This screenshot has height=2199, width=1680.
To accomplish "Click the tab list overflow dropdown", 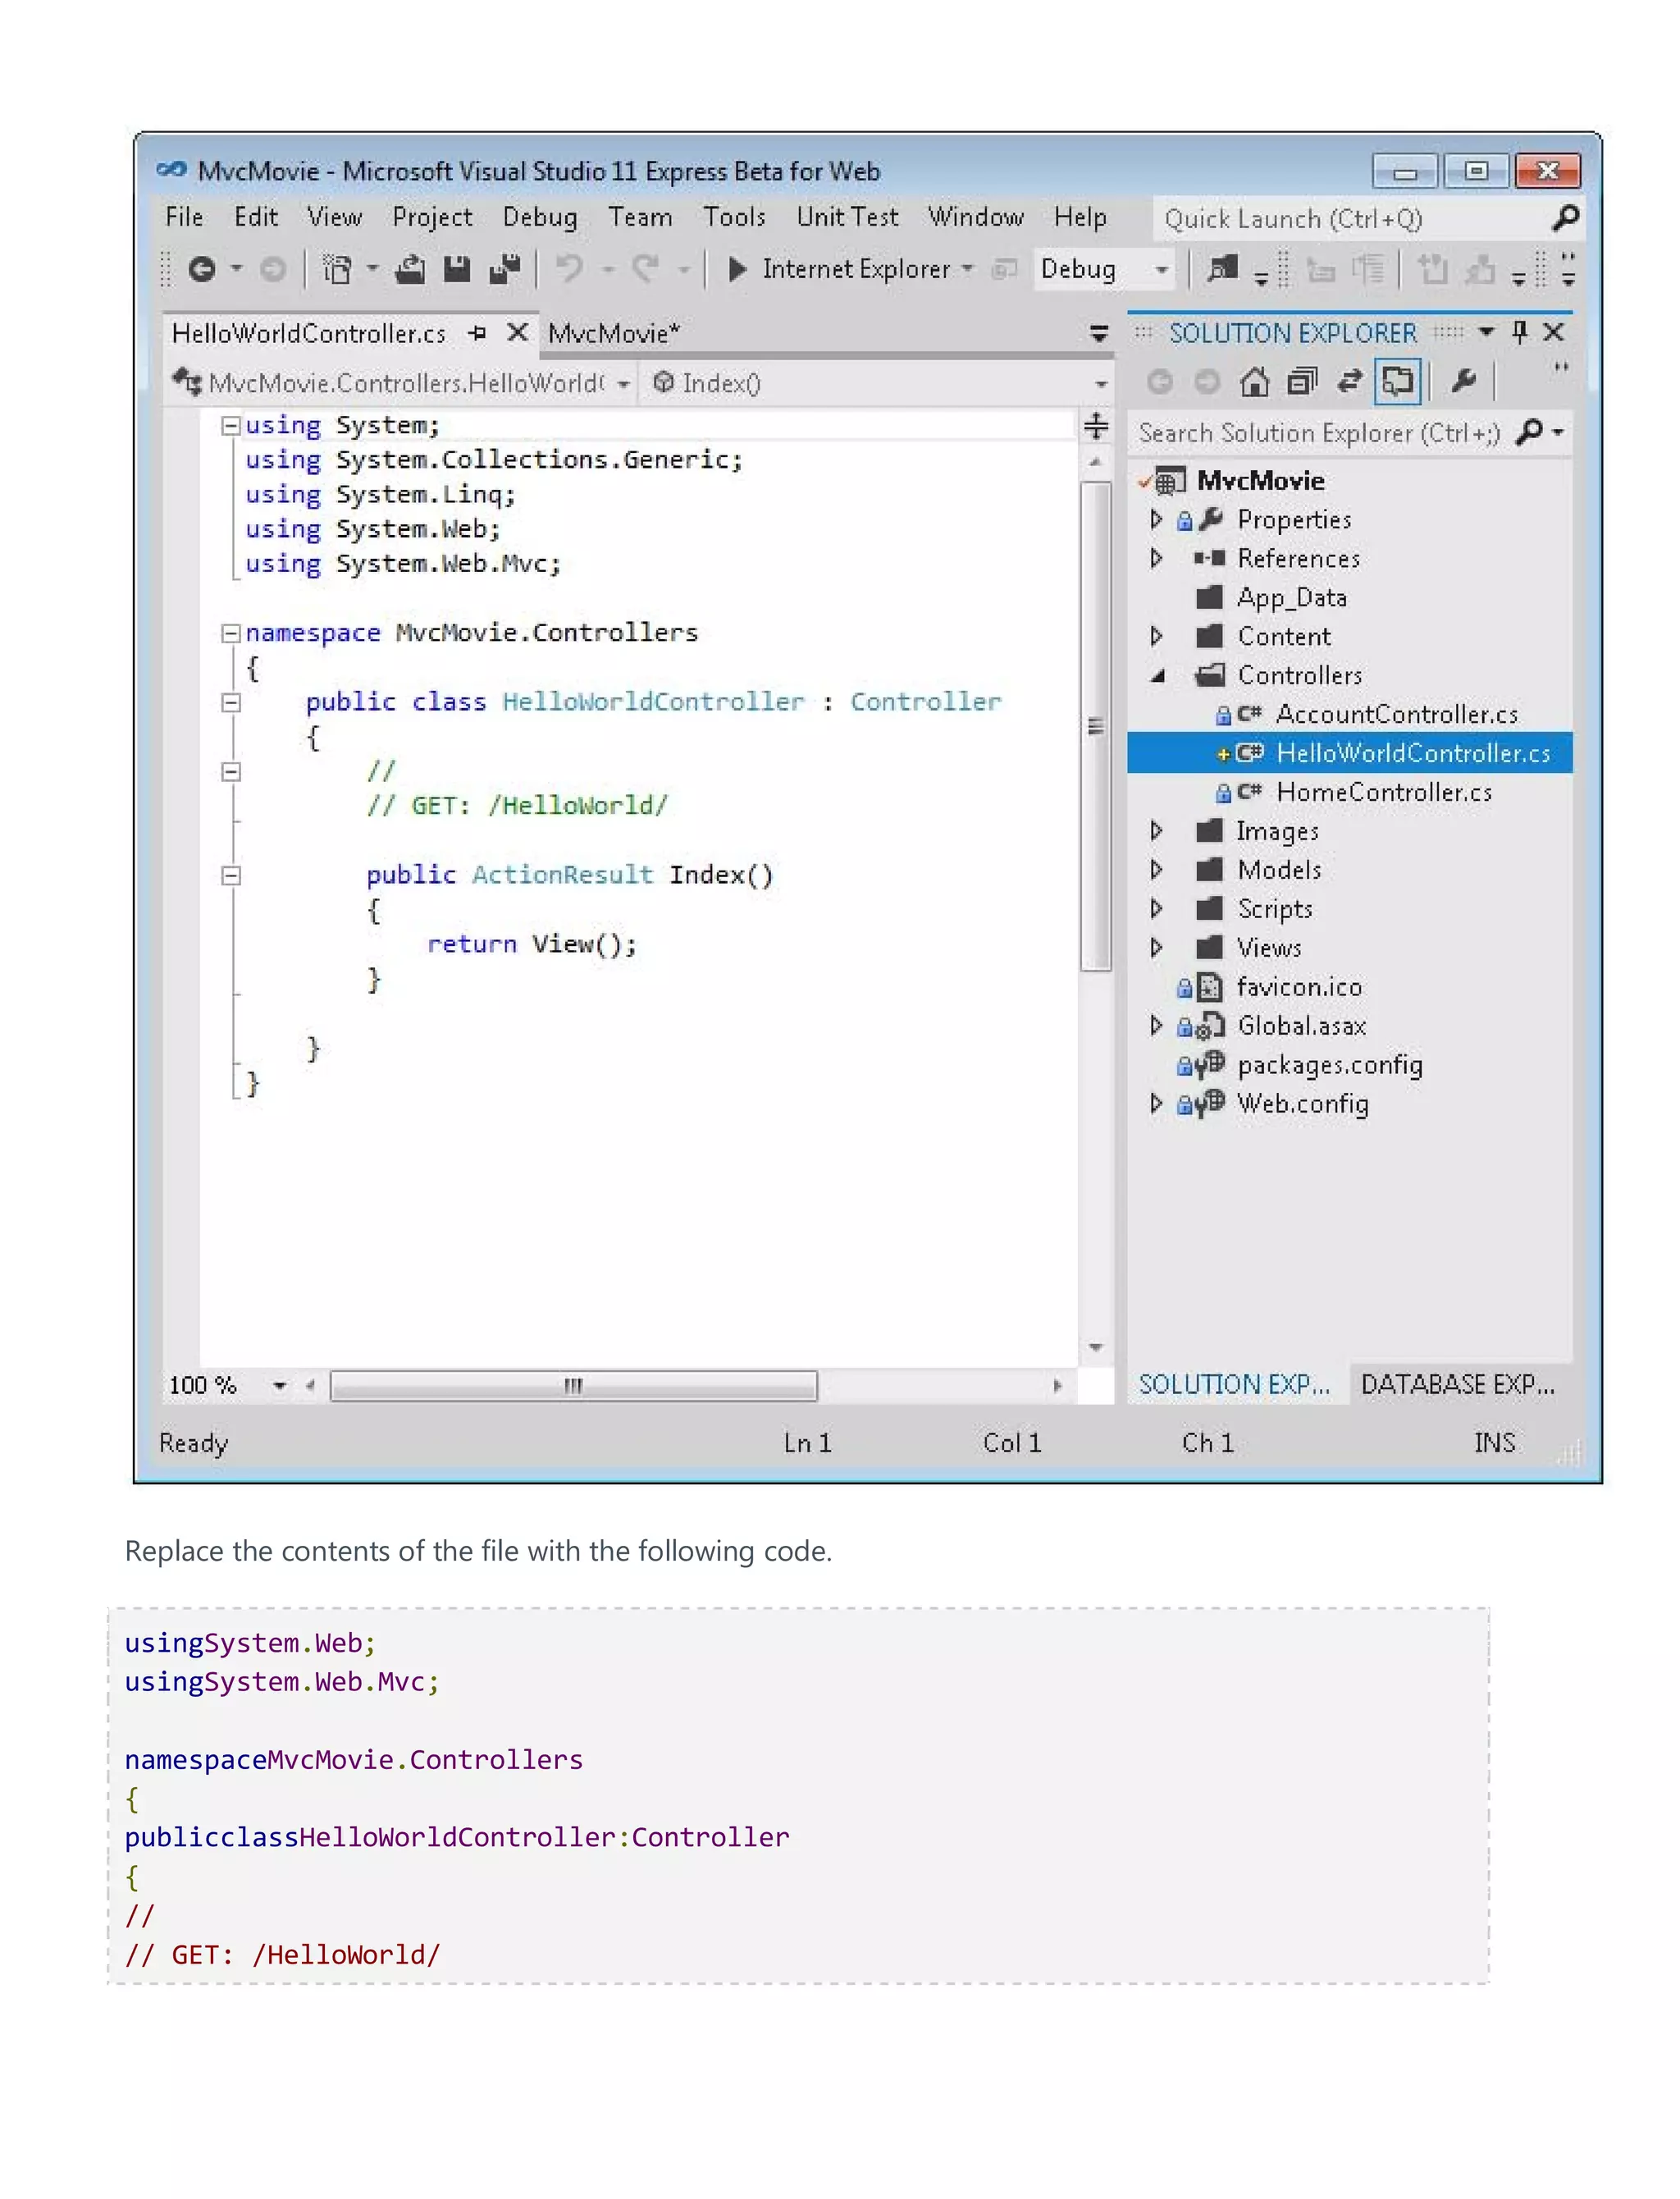I will pos(1098,333).
